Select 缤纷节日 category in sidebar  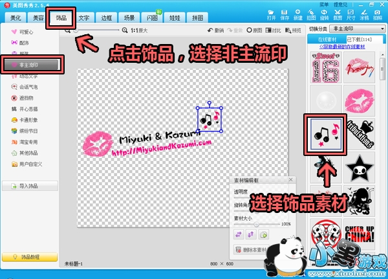click(x=25, y=131)
